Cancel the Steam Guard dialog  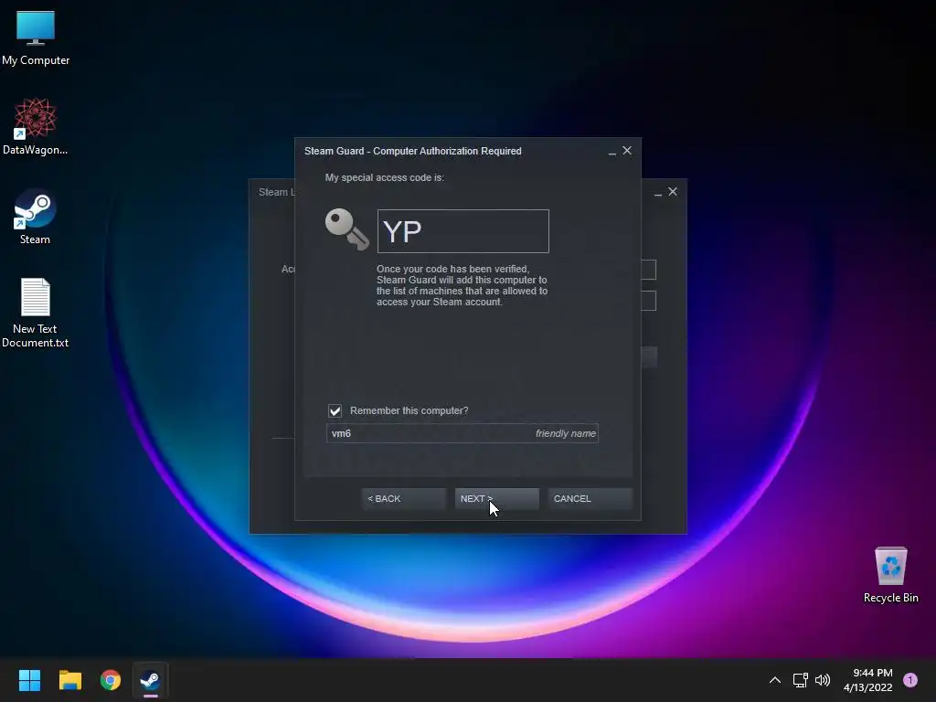tap(590, 498)
